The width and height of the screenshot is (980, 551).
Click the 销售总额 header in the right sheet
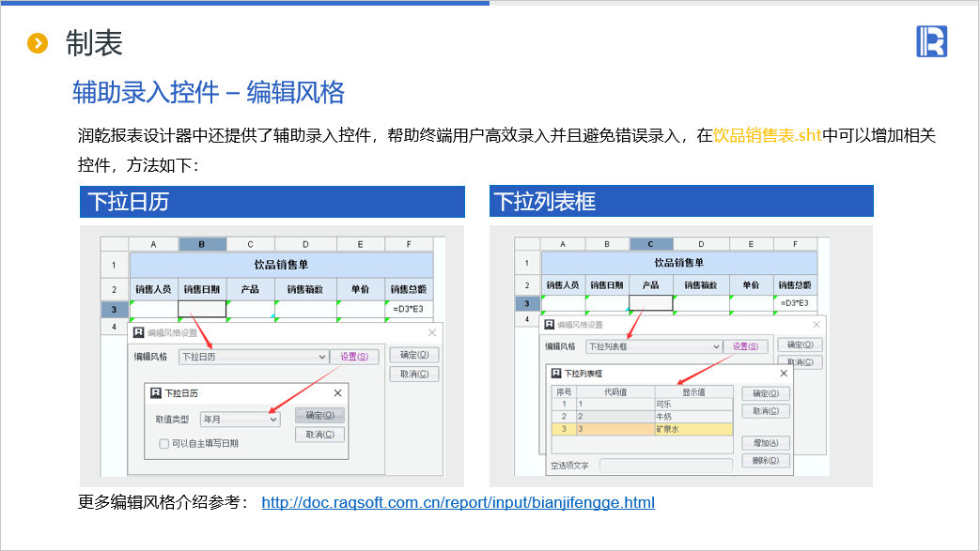tap(795, 284)
